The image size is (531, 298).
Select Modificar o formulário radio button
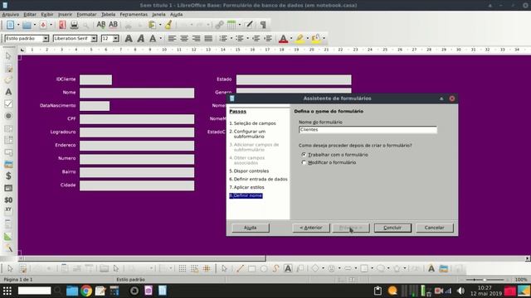click(x=304, y=162)
